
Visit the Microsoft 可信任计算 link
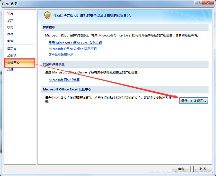pos(64,80)
